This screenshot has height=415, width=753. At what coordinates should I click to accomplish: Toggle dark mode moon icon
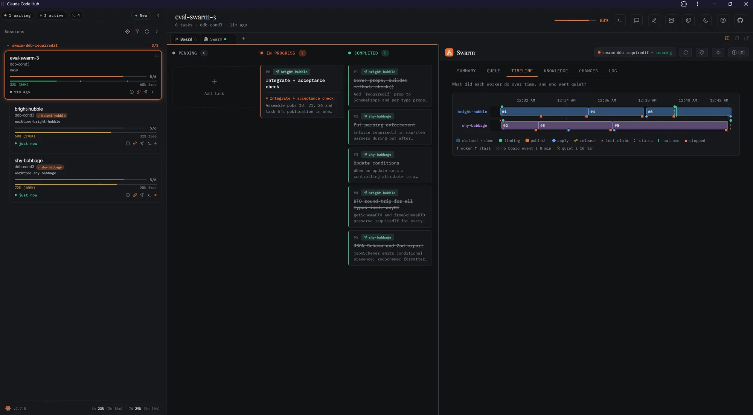(x=706, y=20)
